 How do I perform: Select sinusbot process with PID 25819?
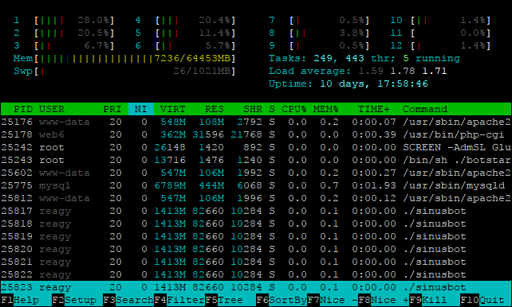pos(256,236)
